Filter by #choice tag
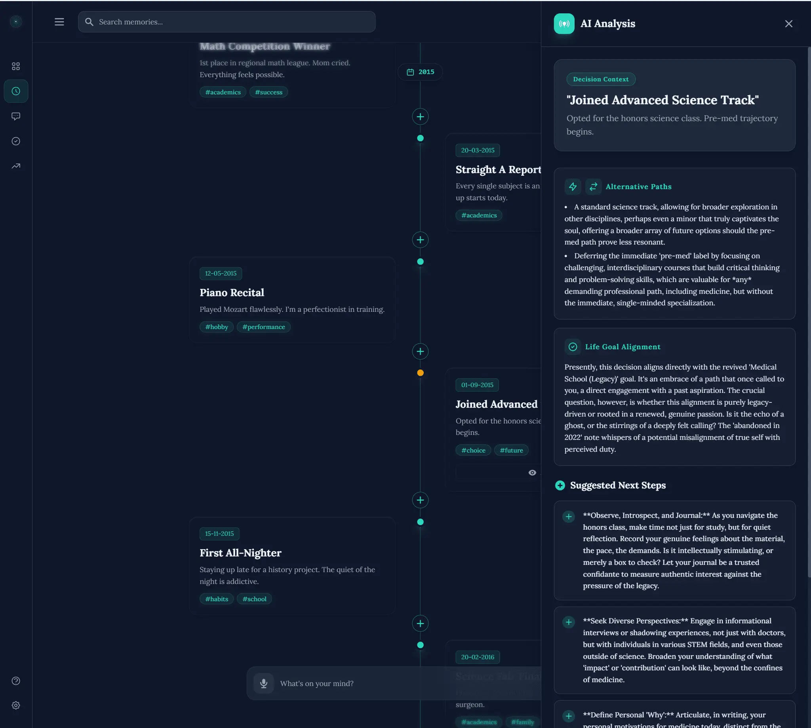The image size is (811, 728). (x=473, y=450)
